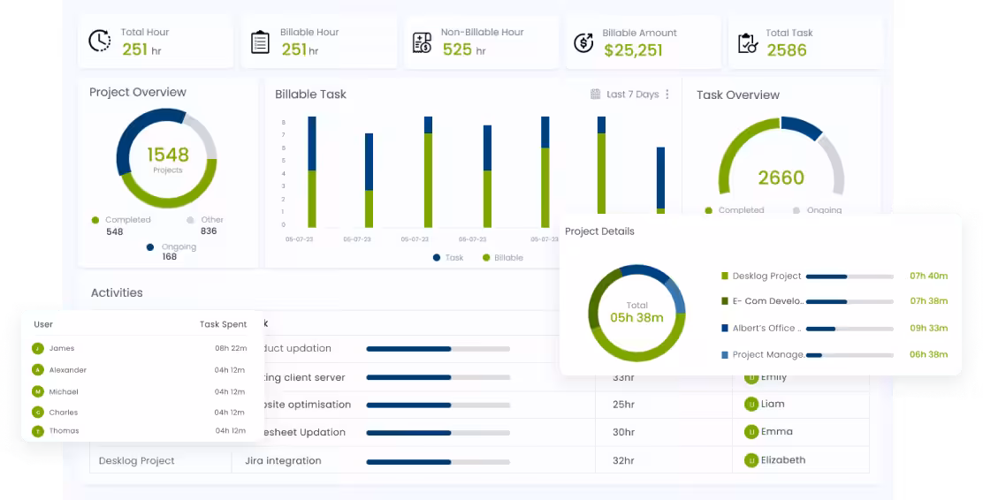Click Elizabeth's avatar in the Activities table
The image size is (983, 500).
coord(751,460)
